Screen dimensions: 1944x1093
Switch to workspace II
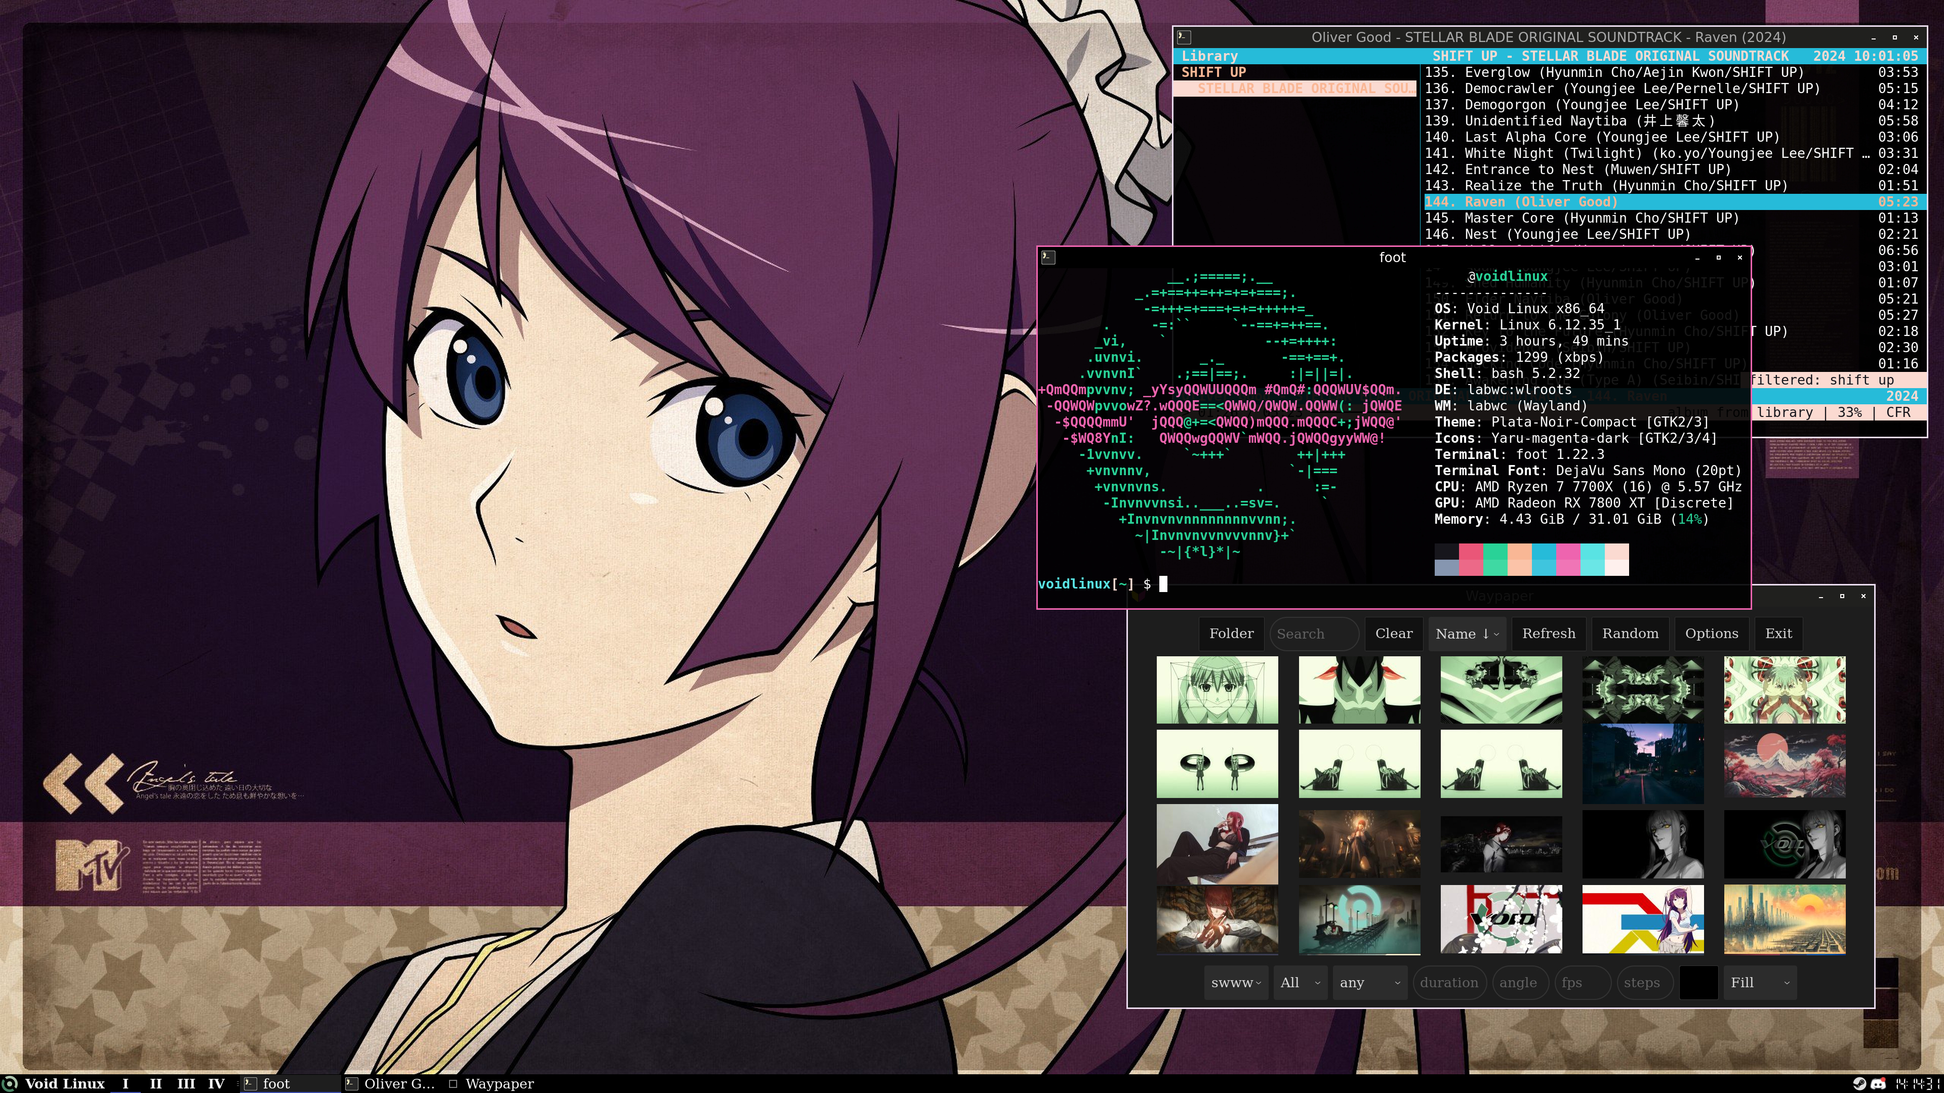click(155, 1083)
